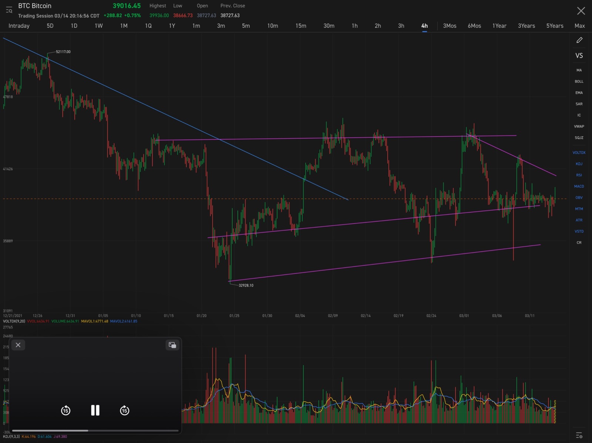592x443 pixels.
Task: Click the MAVOL2:4161.85 value
Action: [124, 321]
